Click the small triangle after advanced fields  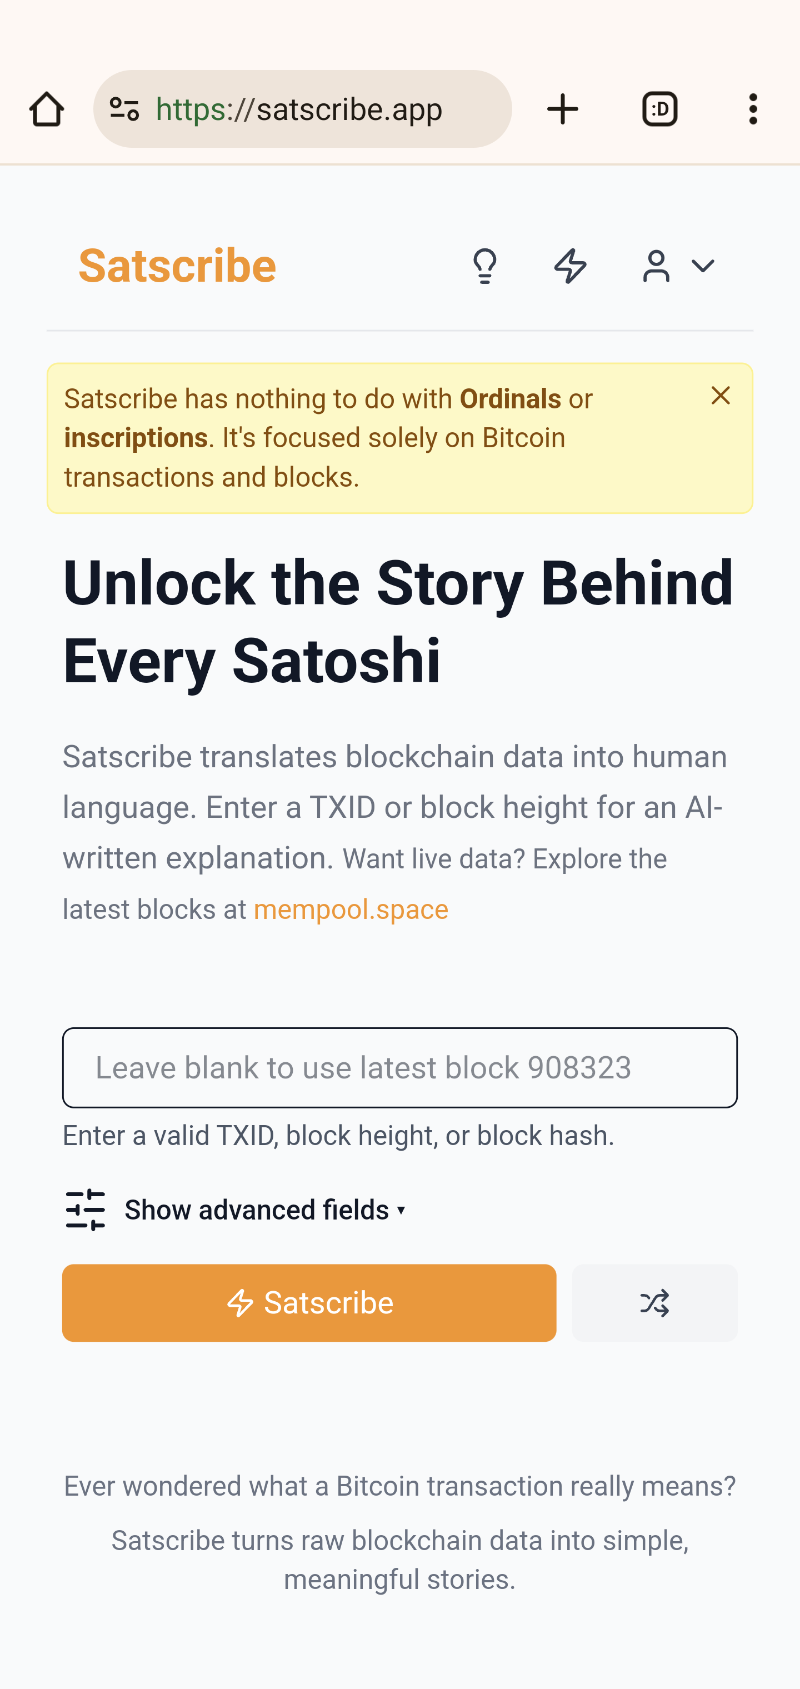point(401,1211)
